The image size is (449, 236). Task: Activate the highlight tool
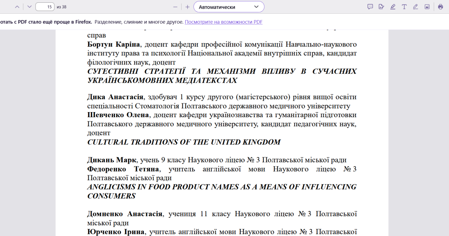coord(393,7)
